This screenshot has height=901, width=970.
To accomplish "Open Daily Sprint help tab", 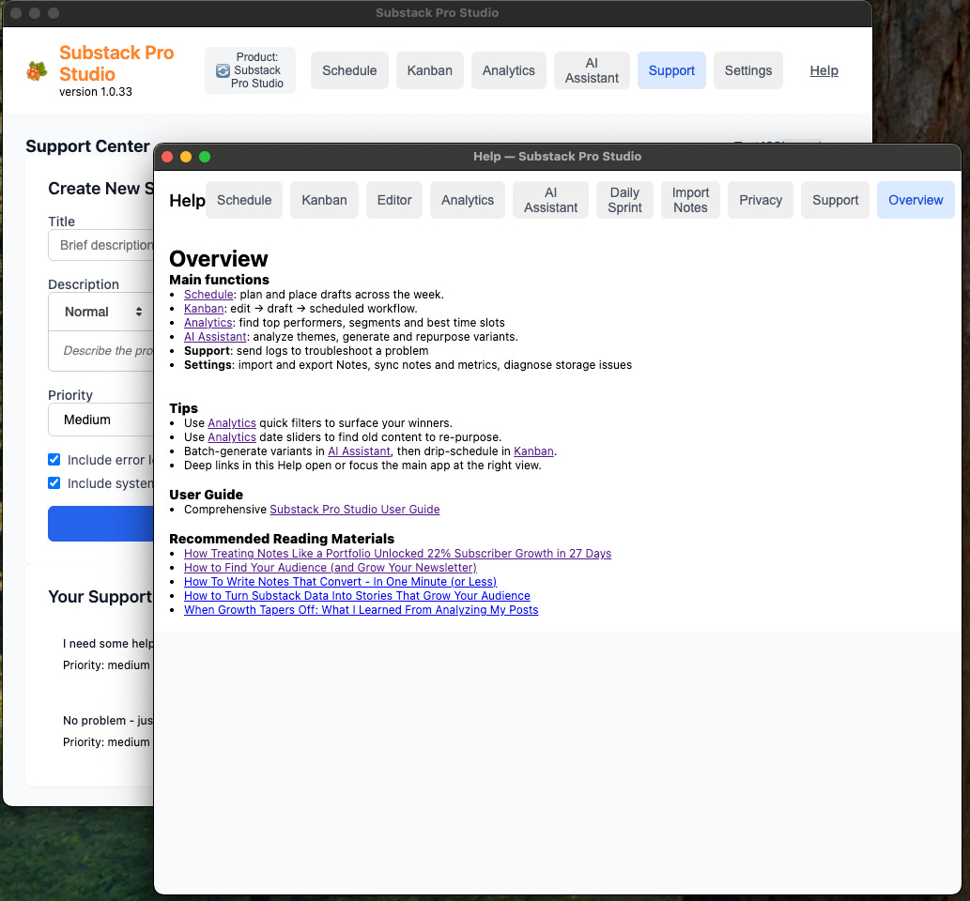I will click(624, 200).
